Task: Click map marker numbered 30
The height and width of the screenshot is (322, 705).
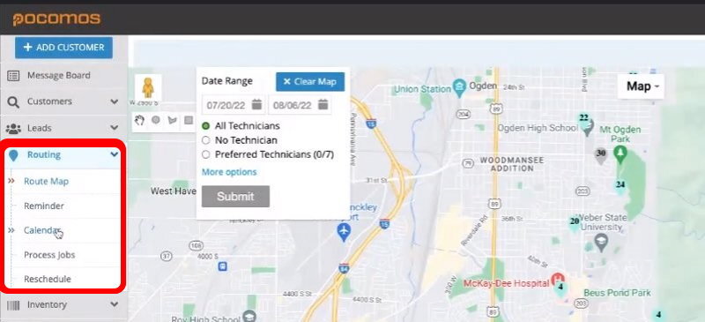Action: coord(601,154)
